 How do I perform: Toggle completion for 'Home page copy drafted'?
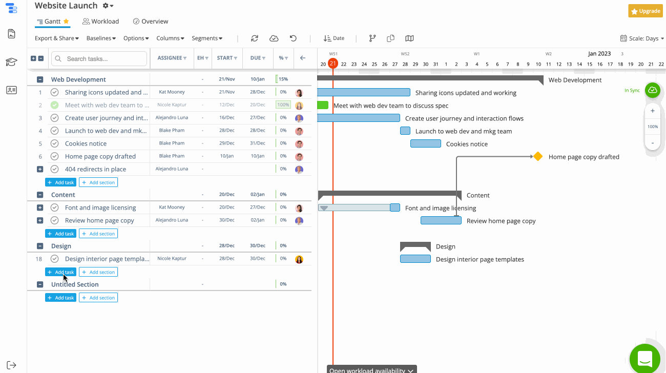click(x=55, y=156)
